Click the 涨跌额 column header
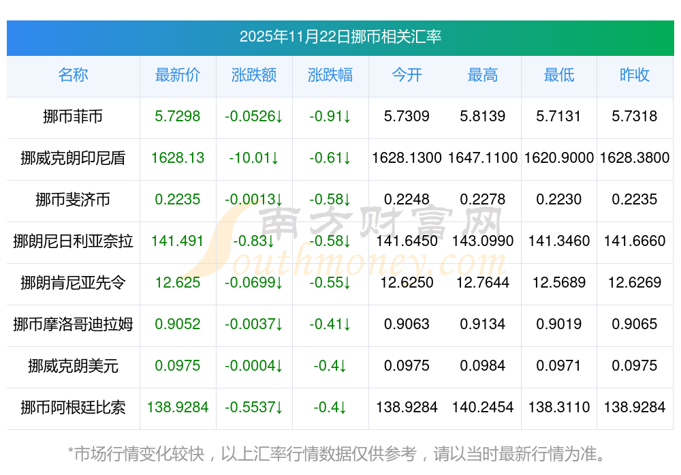The height and width of the screenshot is (475, 681). (x=254, y=75)
